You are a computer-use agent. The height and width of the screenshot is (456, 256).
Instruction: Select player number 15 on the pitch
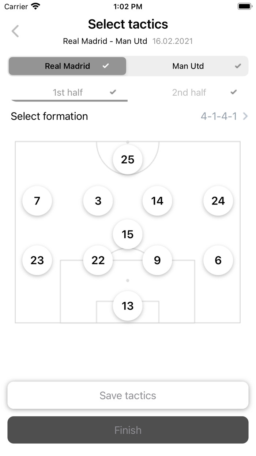coord(127,234)
